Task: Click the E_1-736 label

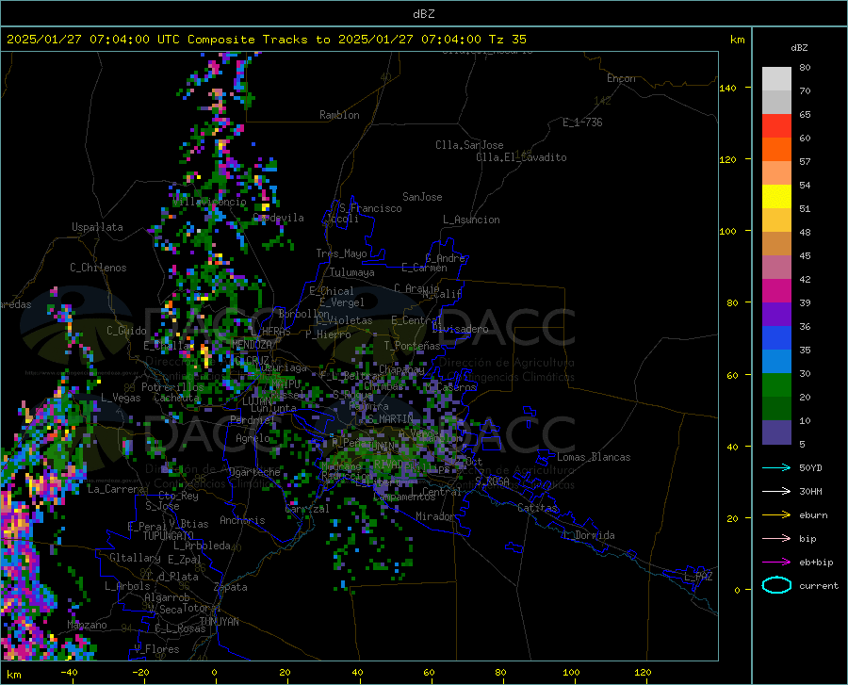Action: point(582,122)
